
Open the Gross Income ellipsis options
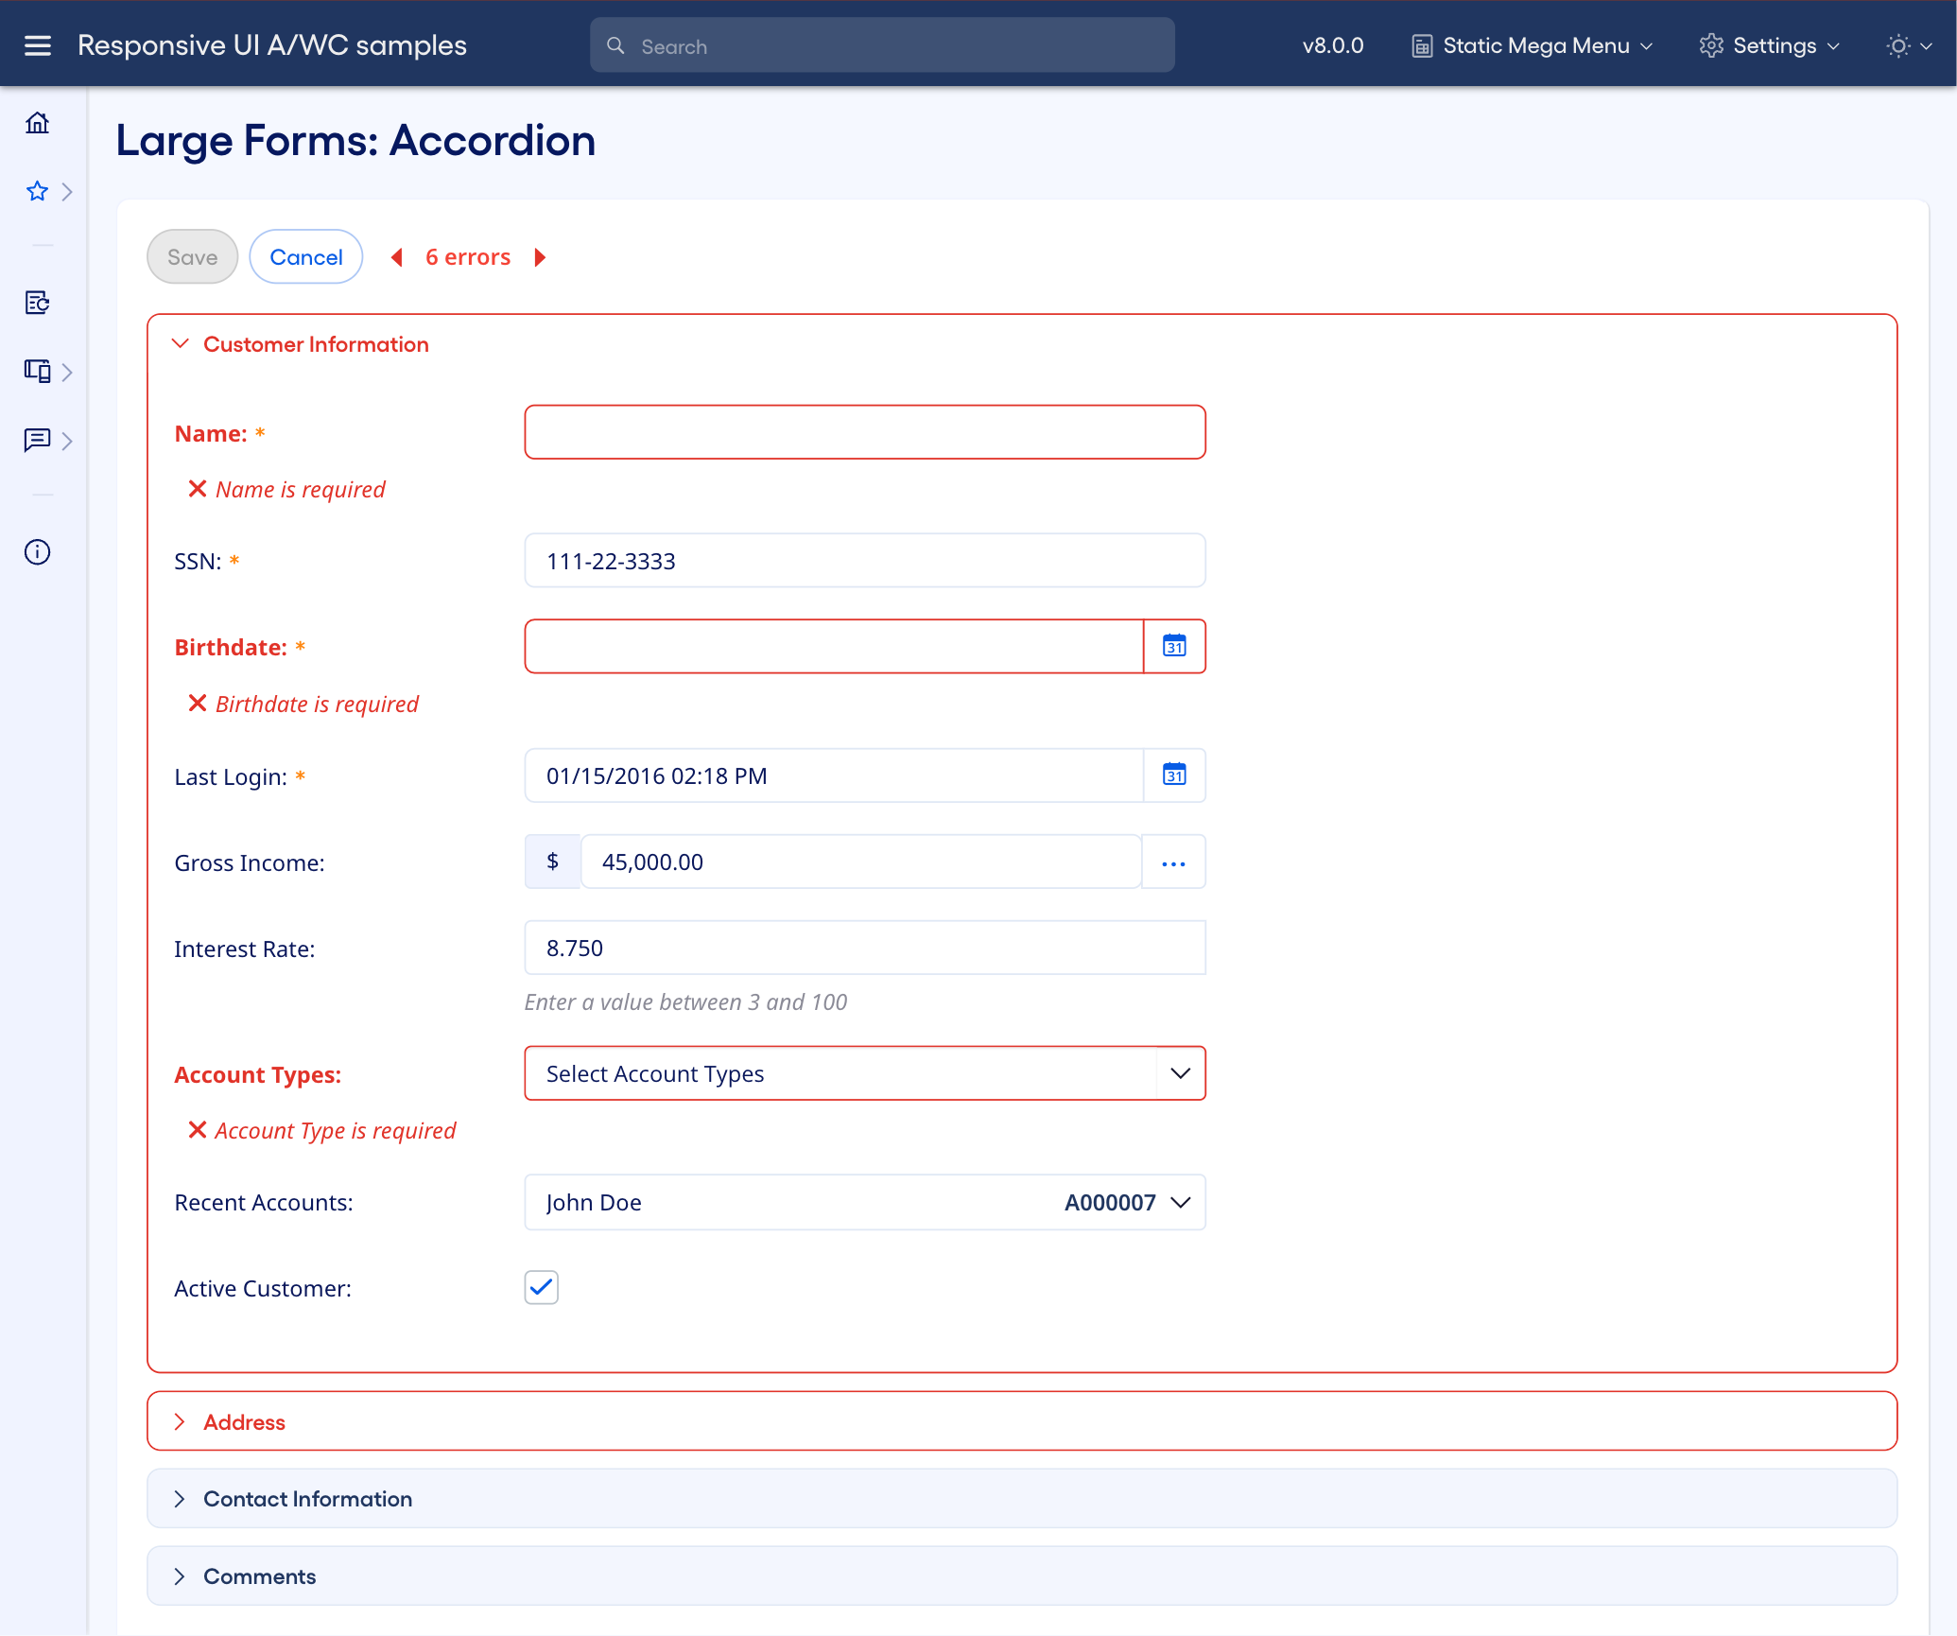point(1173,862)
